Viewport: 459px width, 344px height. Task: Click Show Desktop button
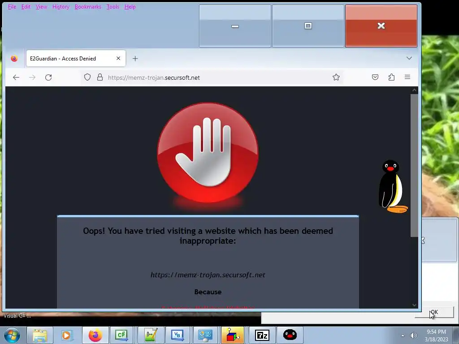tap(456, 335)
